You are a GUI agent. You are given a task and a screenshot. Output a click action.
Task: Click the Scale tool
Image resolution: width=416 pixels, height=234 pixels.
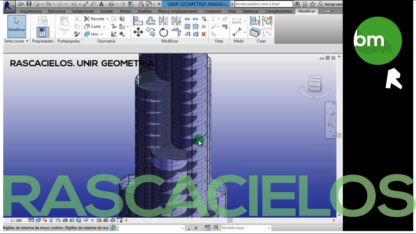pos(196,27)
